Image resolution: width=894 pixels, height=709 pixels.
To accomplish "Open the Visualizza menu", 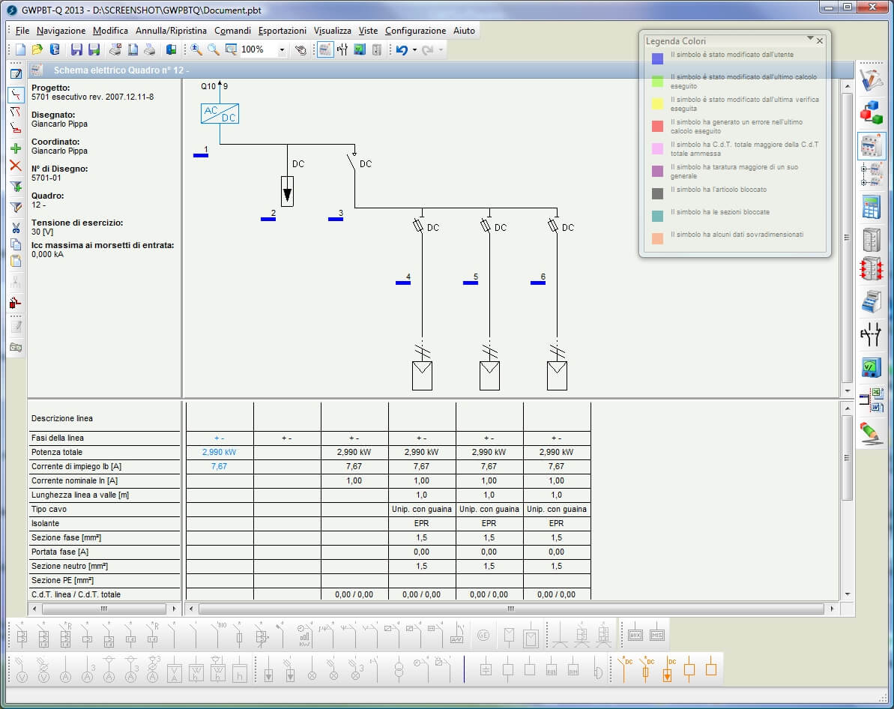I will click(333, 30).
